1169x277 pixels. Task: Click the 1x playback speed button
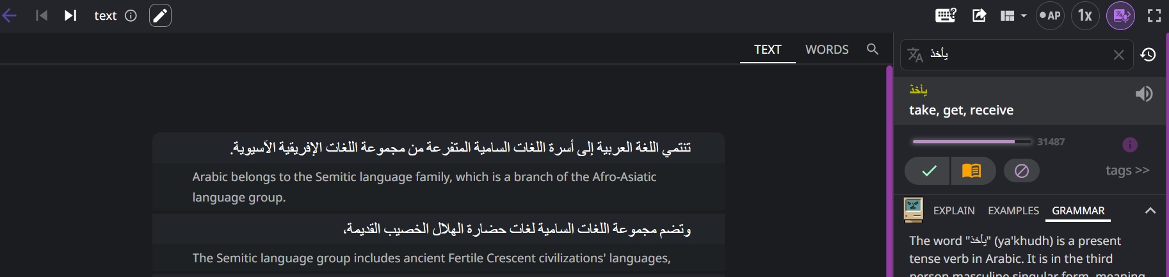coord(1085,15)
